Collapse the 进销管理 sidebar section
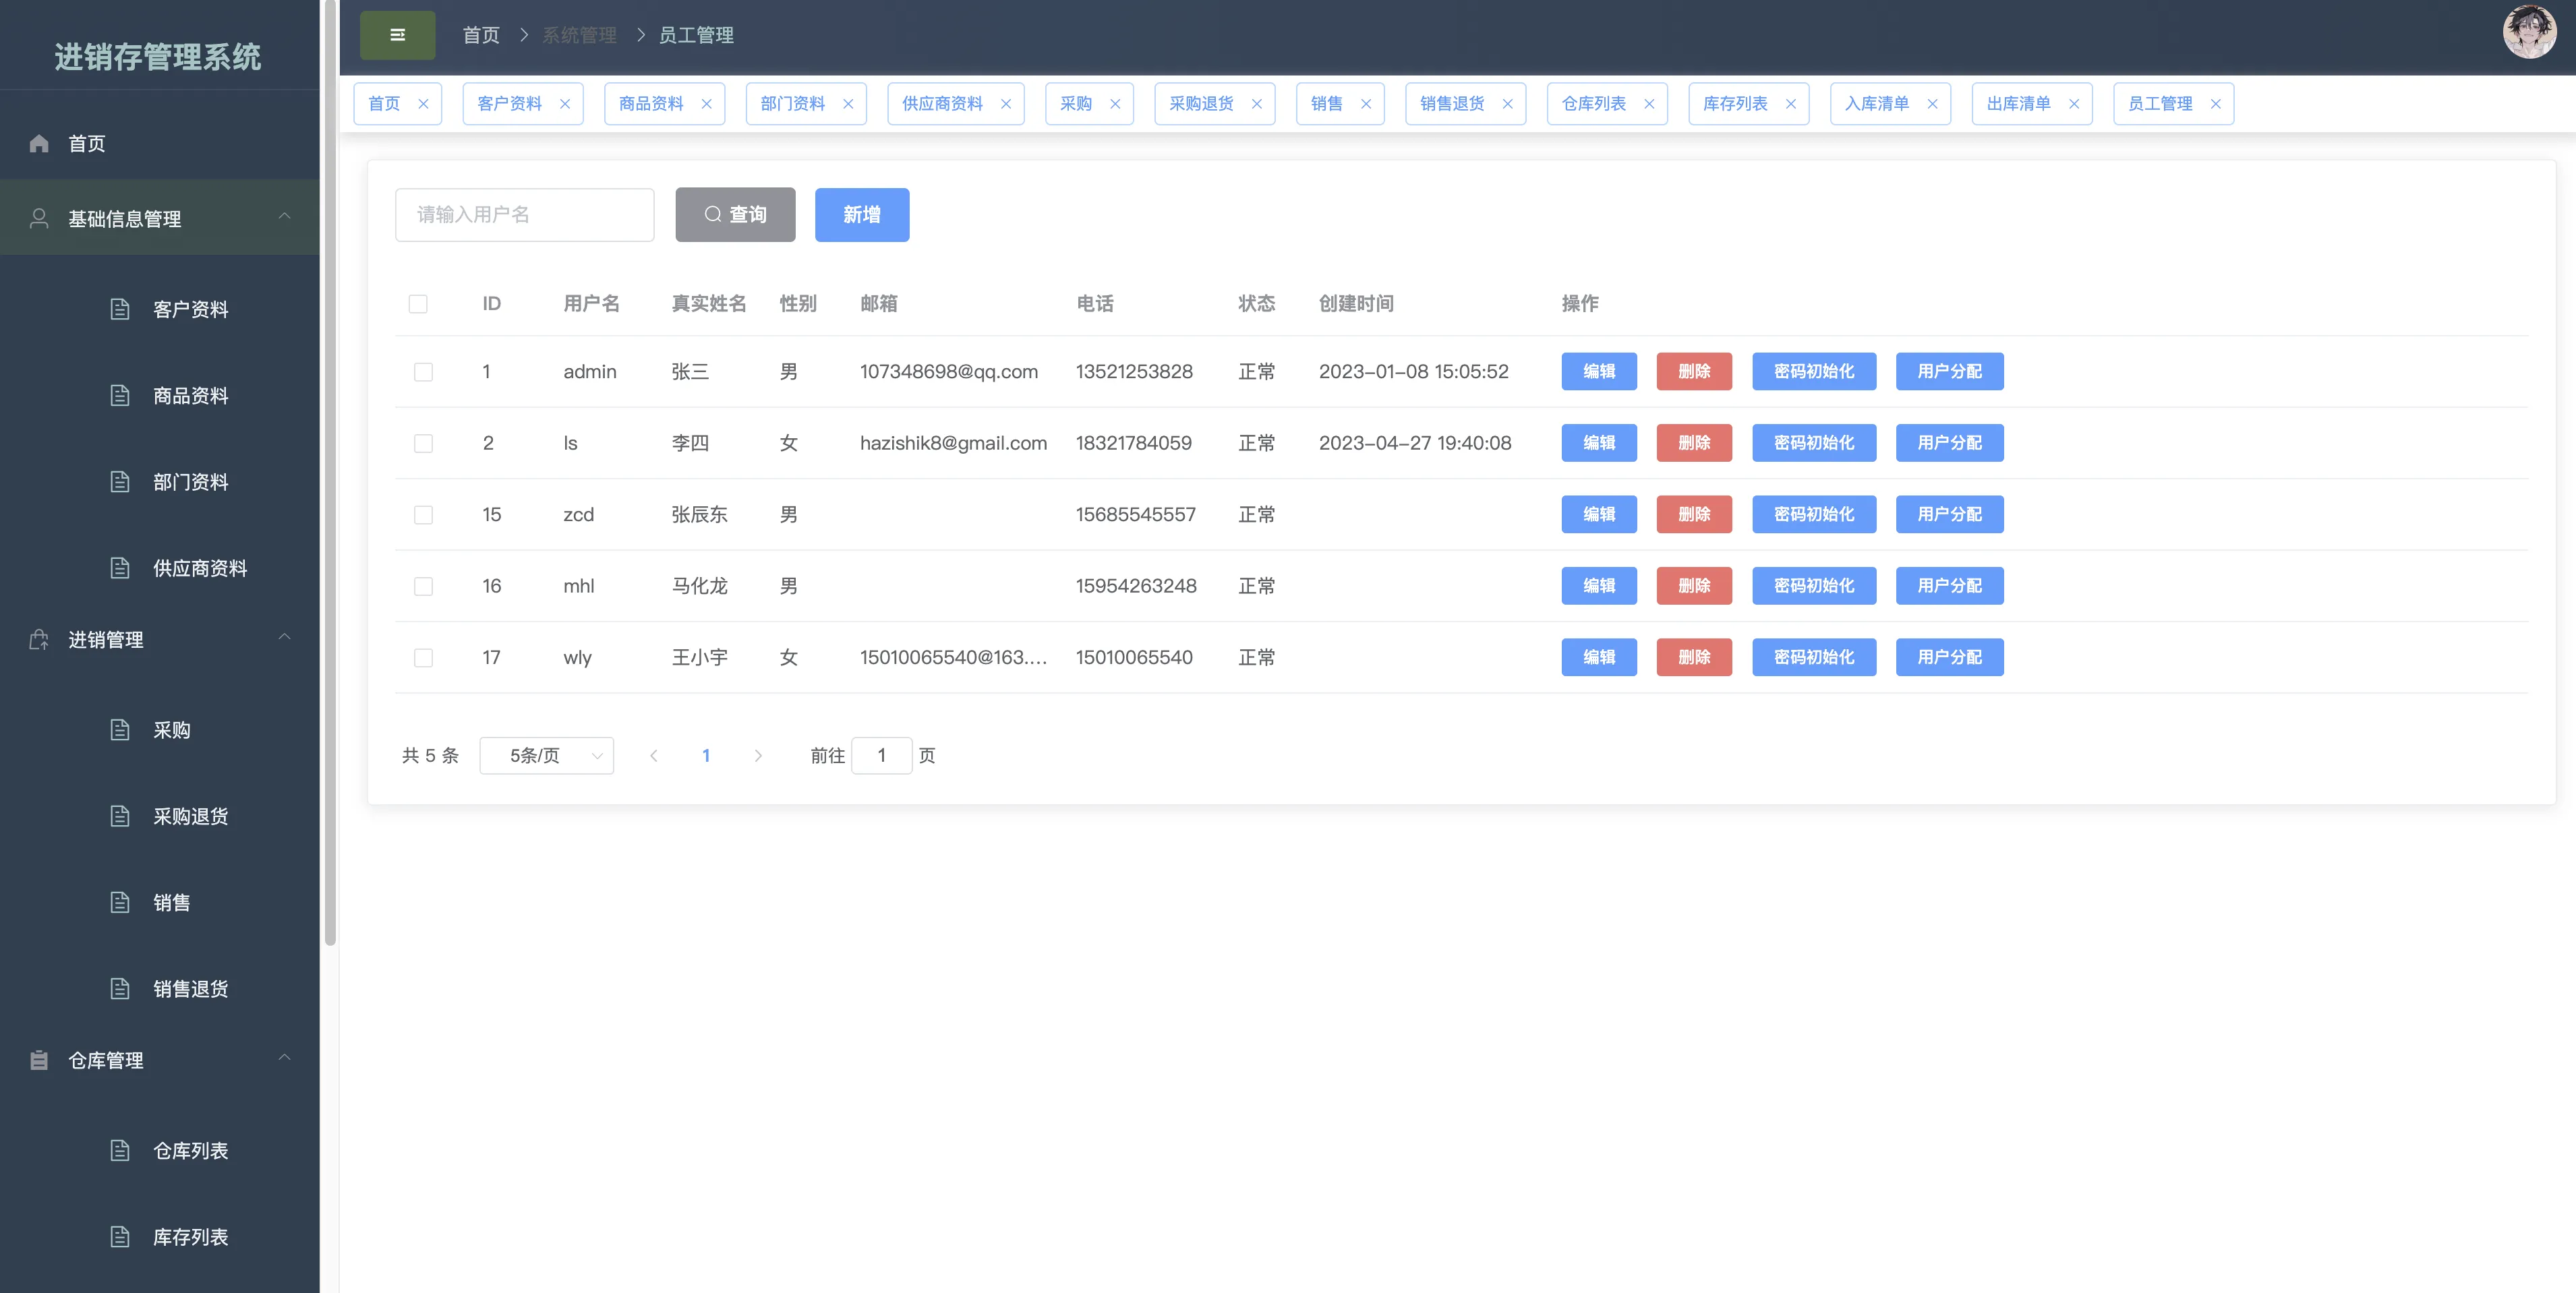Screen dimensions: 2576x1293 tap(284, 638)
